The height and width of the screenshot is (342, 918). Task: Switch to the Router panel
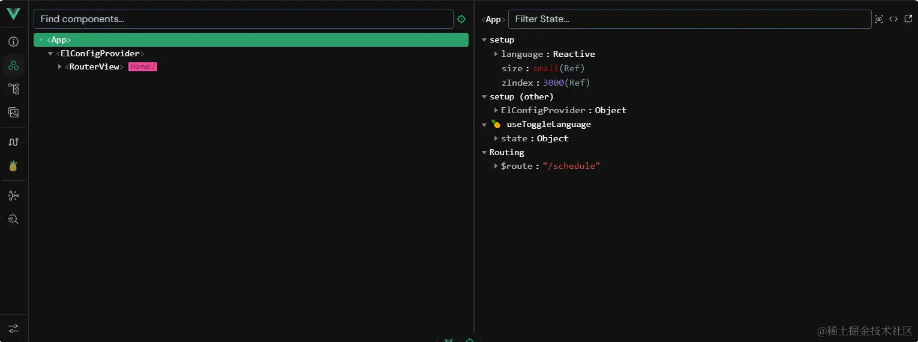(13, 142)
